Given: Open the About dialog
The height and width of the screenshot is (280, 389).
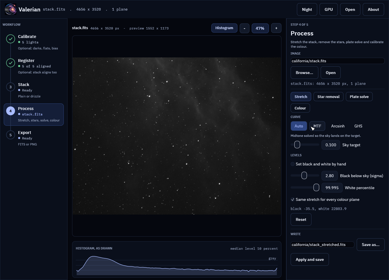Looking at the screenshot, I should tap(373, 9).
